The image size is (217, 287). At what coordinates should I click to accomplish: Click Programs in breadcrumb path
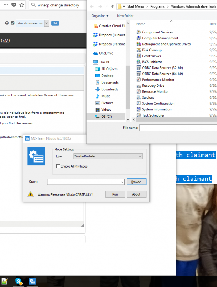(157, 6)
